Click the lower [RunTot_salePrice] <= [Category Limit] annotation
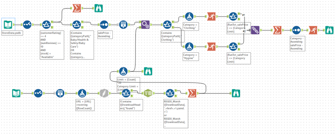336x134 pixels. tap(239, 58)
